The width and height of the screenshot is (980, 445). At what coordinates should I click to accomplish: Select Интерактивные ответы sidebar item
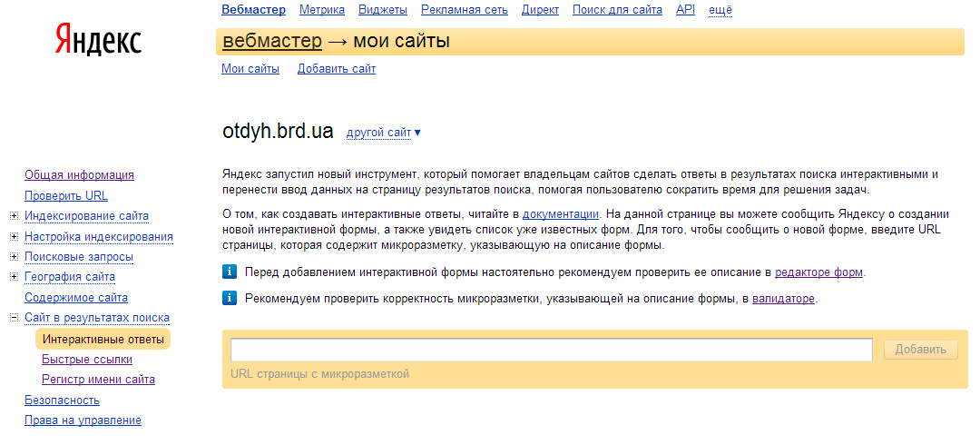coord(103,340)
